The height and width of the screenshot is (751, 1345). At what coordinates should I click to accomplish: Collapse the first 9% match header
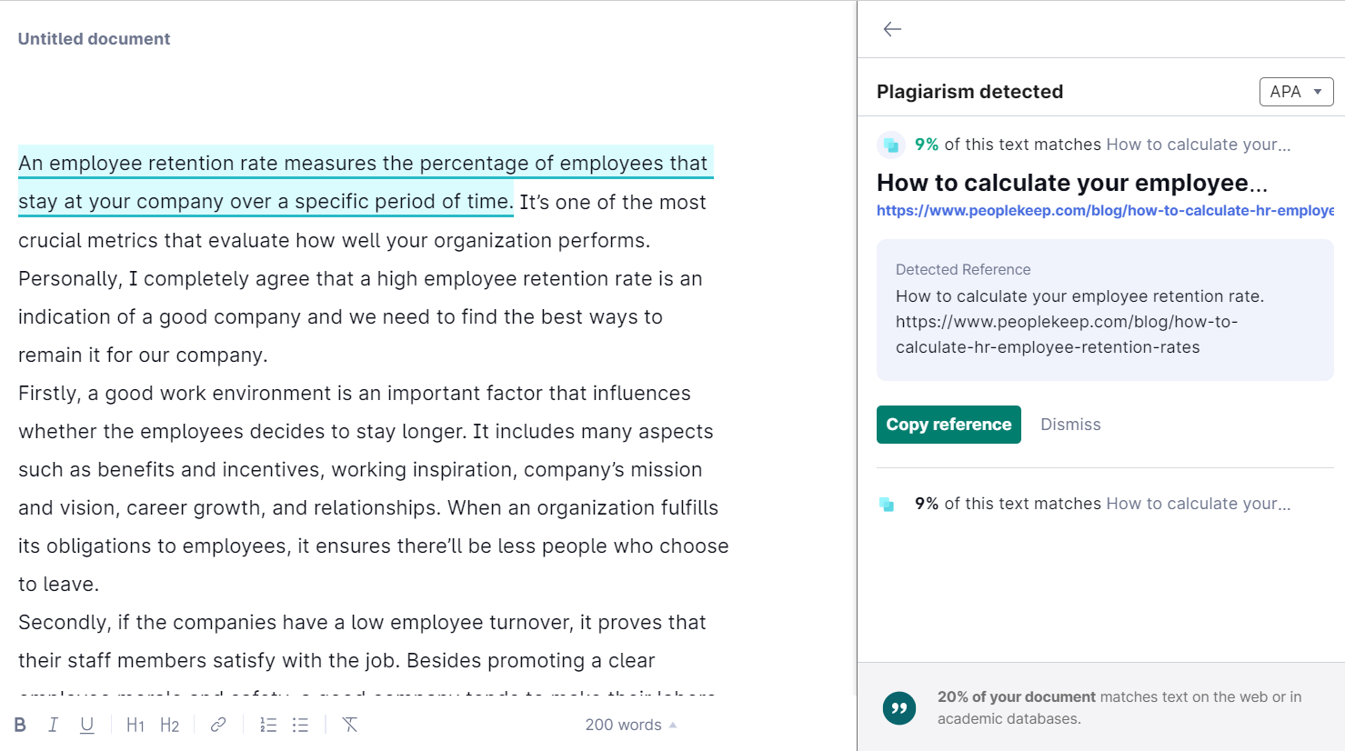[x=1102, y=145]
